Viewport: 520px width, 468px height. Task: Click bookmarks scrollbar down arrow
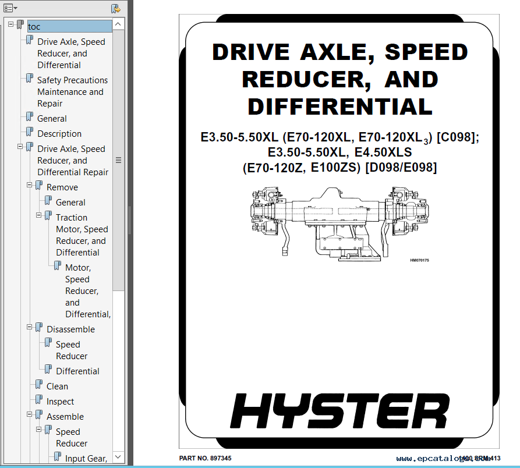coord(118,457)
